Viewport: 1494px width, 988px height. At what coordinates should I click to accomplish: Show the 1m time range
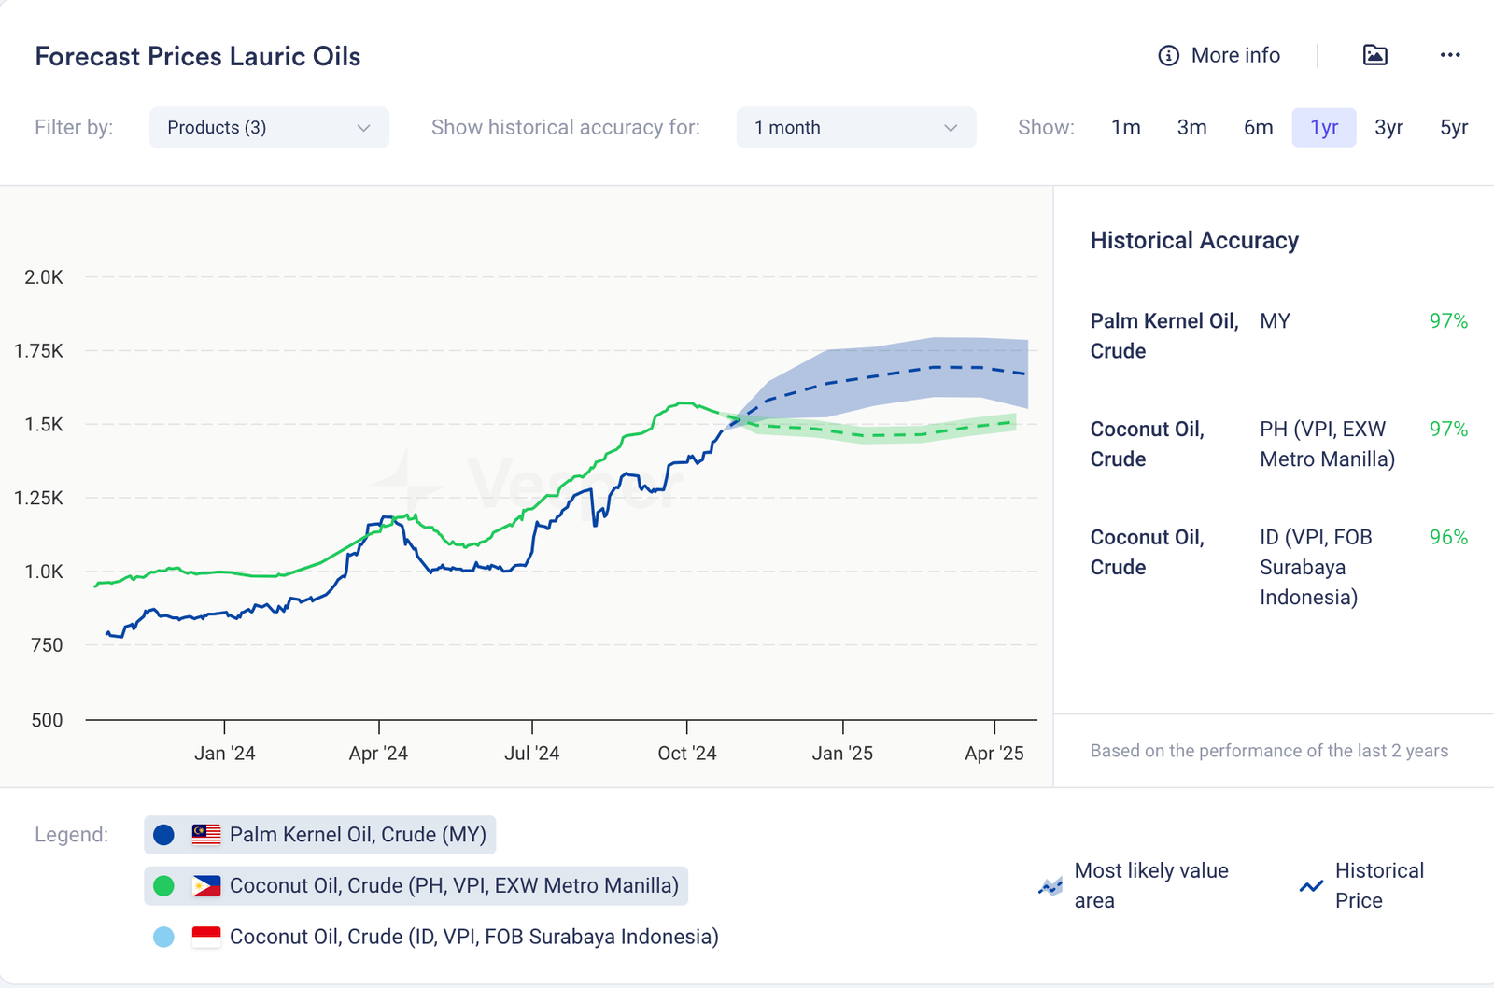pos(1125,128)
